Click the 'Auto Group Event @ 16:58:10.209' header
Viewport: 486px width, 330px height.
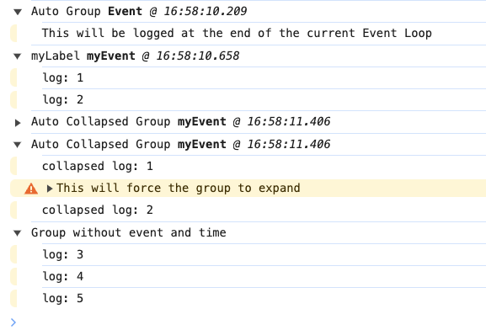coord(139,12)
